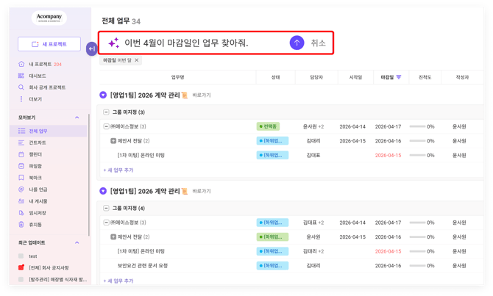Click the purple AI search submit arrow
Screen dimensions: 493x296
point(297,43)
